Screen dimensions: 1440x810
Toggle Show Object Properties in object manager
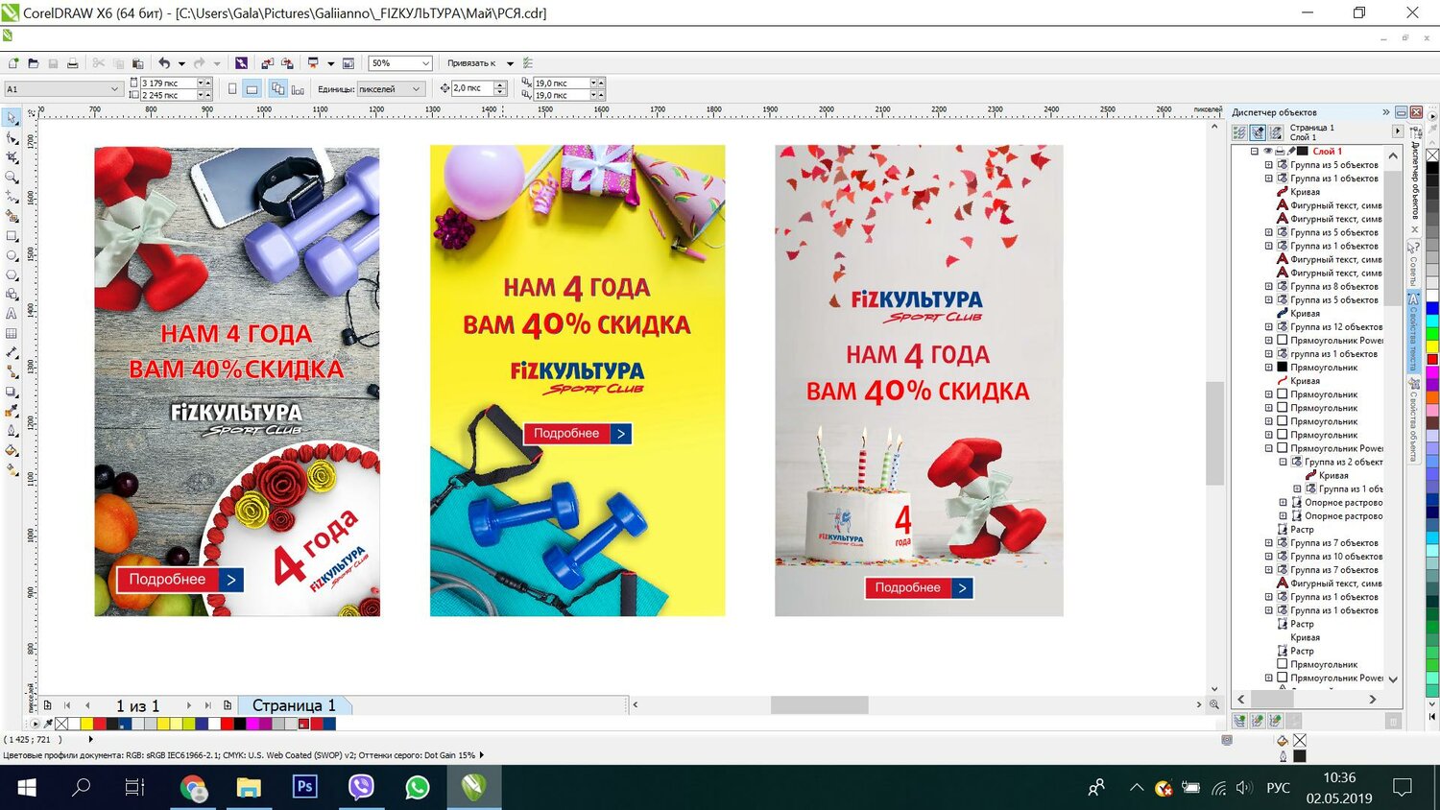tap(1239, 132)
